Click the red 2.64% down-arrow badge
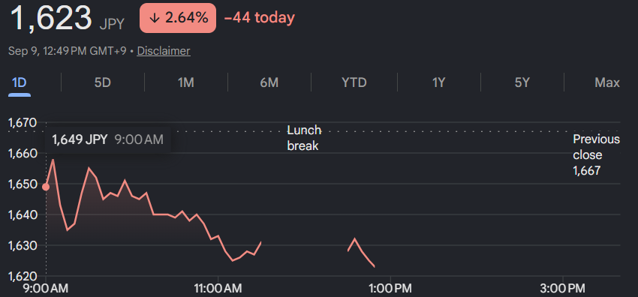 tap(178, 18)
